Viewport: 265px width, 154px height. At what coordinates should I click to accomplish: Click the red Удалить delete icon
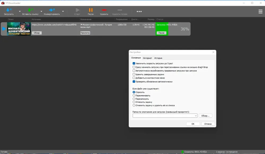point(104,10)
